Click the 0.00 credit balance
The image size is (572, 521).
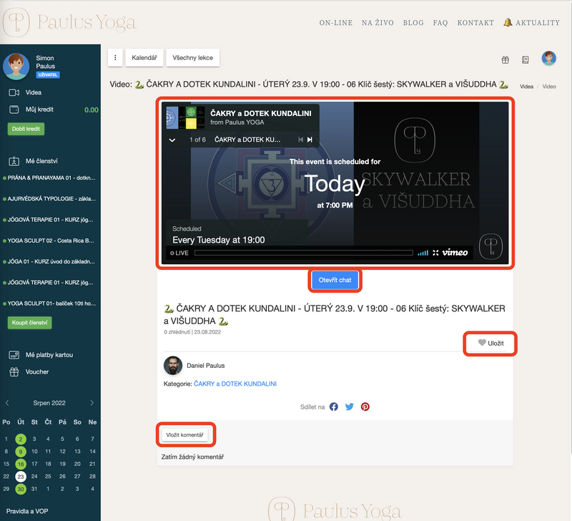pos(92,110)
